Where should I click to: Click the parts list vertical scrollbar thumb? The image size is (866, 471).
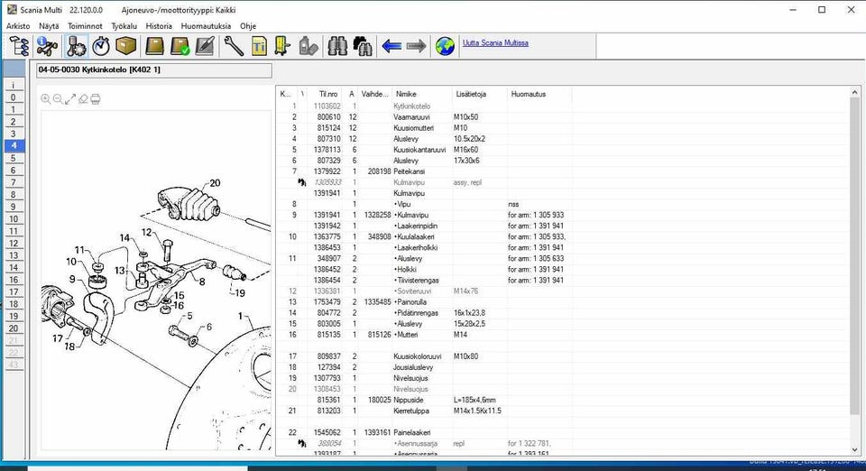[855, 257]
